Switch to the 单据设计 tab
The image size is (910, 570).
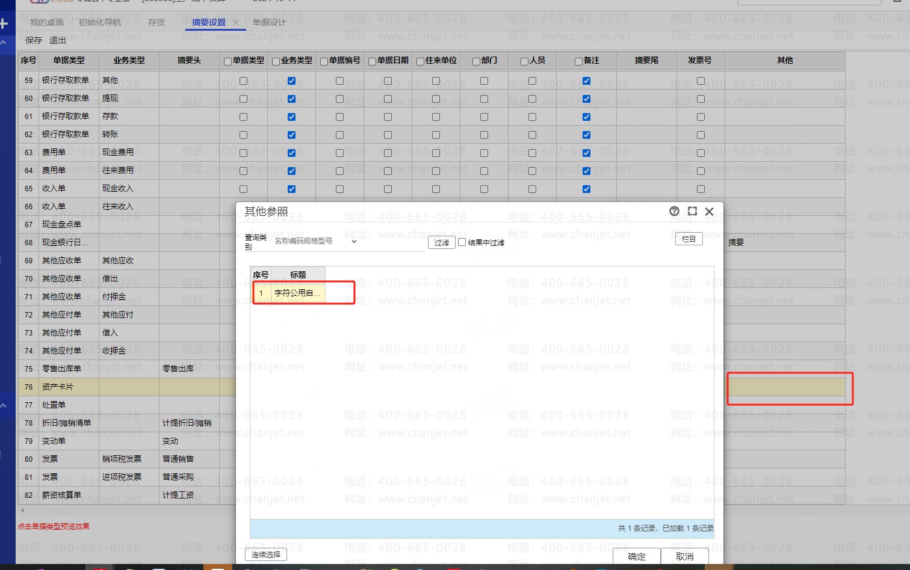tap(269, 22)
